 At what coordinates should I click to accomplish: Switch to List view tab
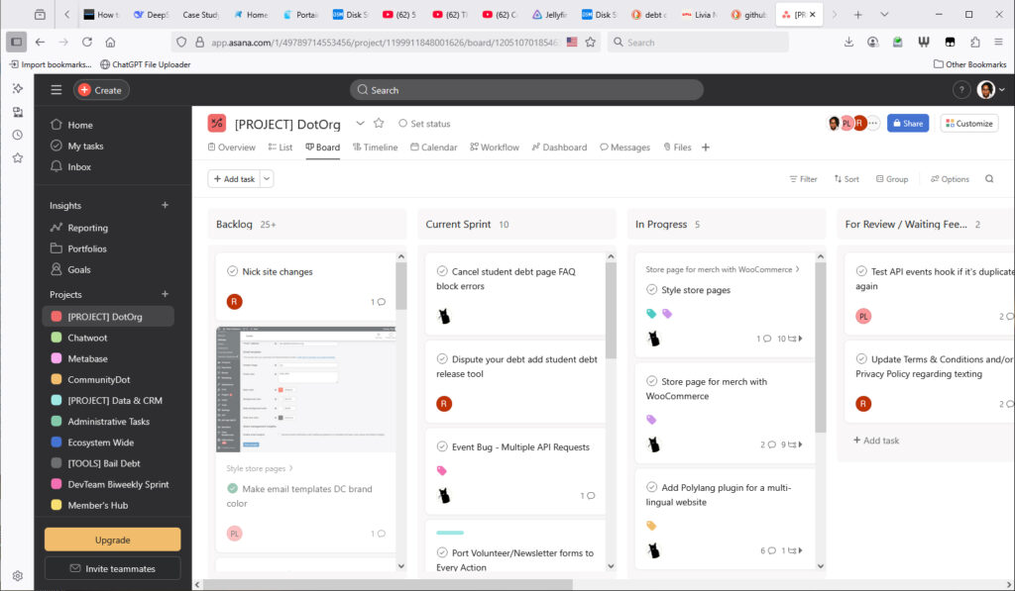pyautogui.click(x=280, y=148)
